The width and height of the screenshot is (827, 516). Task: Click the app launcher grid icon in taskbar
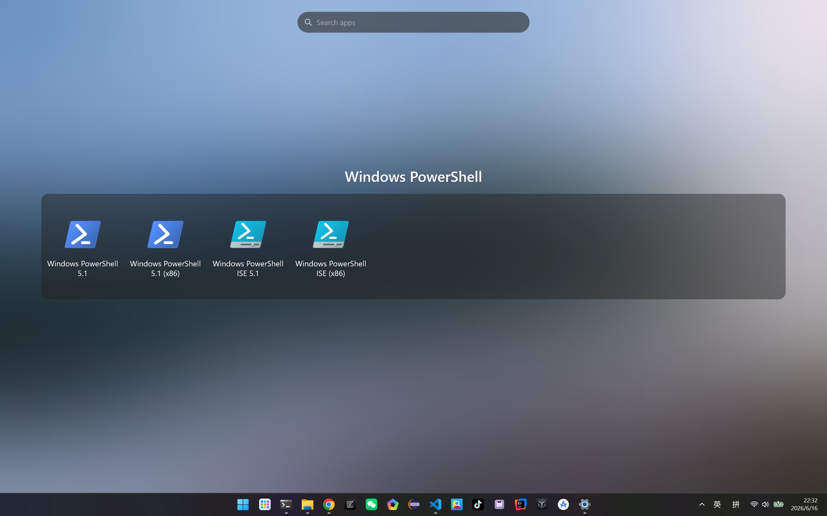265,504
